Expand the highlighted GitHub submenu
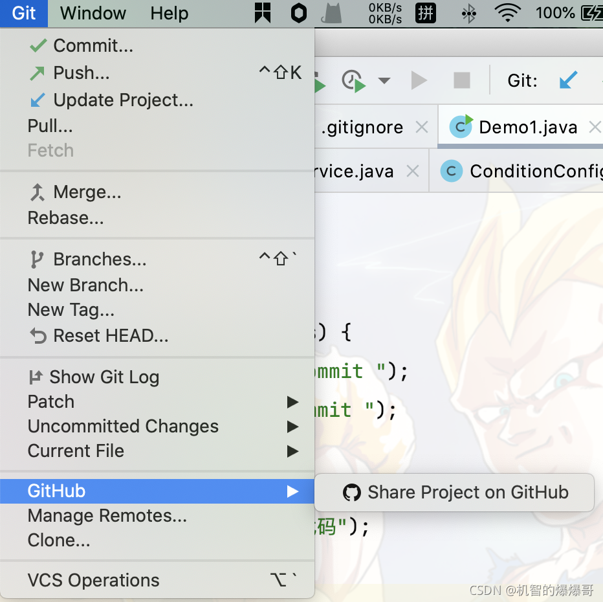 coord(157,491)
